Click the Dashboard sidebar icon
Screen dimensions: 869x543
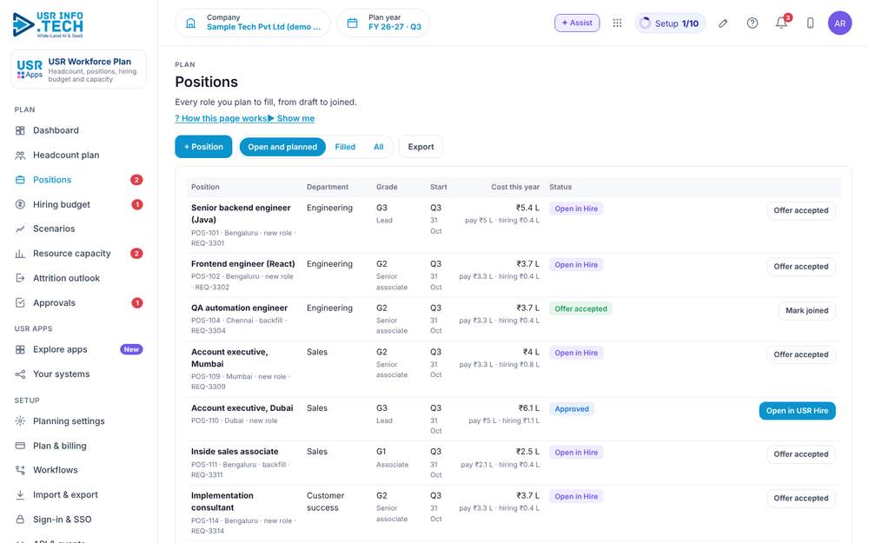20,130
